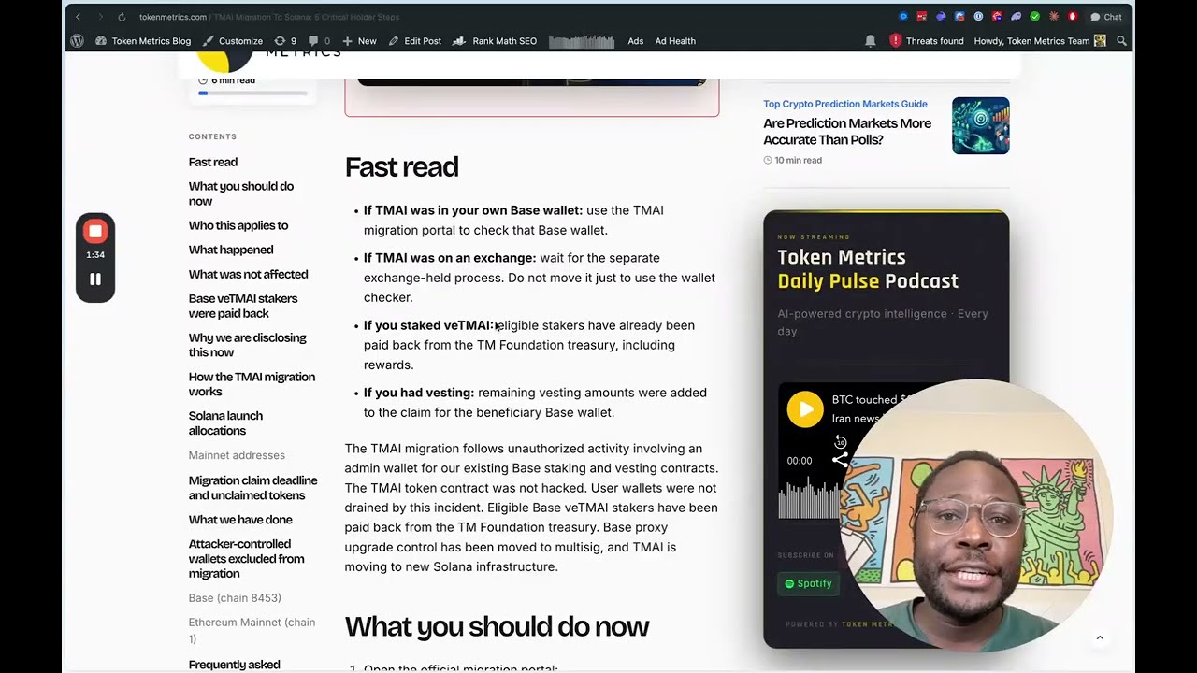Screen dimensions: 1197x673
Task: Jump to How the TMAI migration works
Action: (252, 384)
